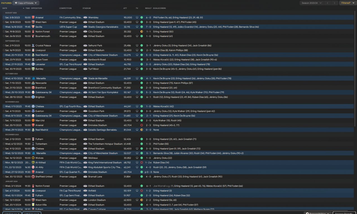The width and height of the screenshot is (357, 214).
Task: Sort by the Time column header
Action: tap(28, 8)
